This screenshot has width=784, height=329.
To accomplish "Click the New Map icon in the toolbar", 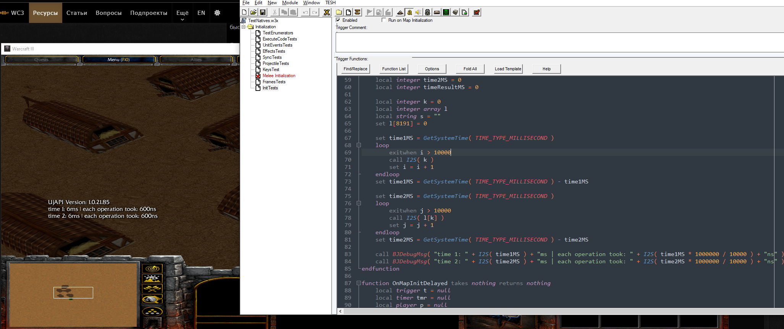I will point(244,12).
